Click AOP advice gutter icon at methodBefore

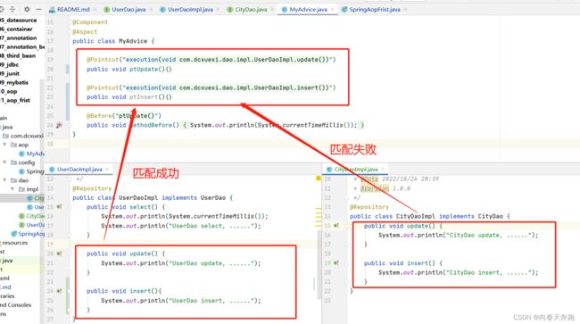[x=59, y=125]
